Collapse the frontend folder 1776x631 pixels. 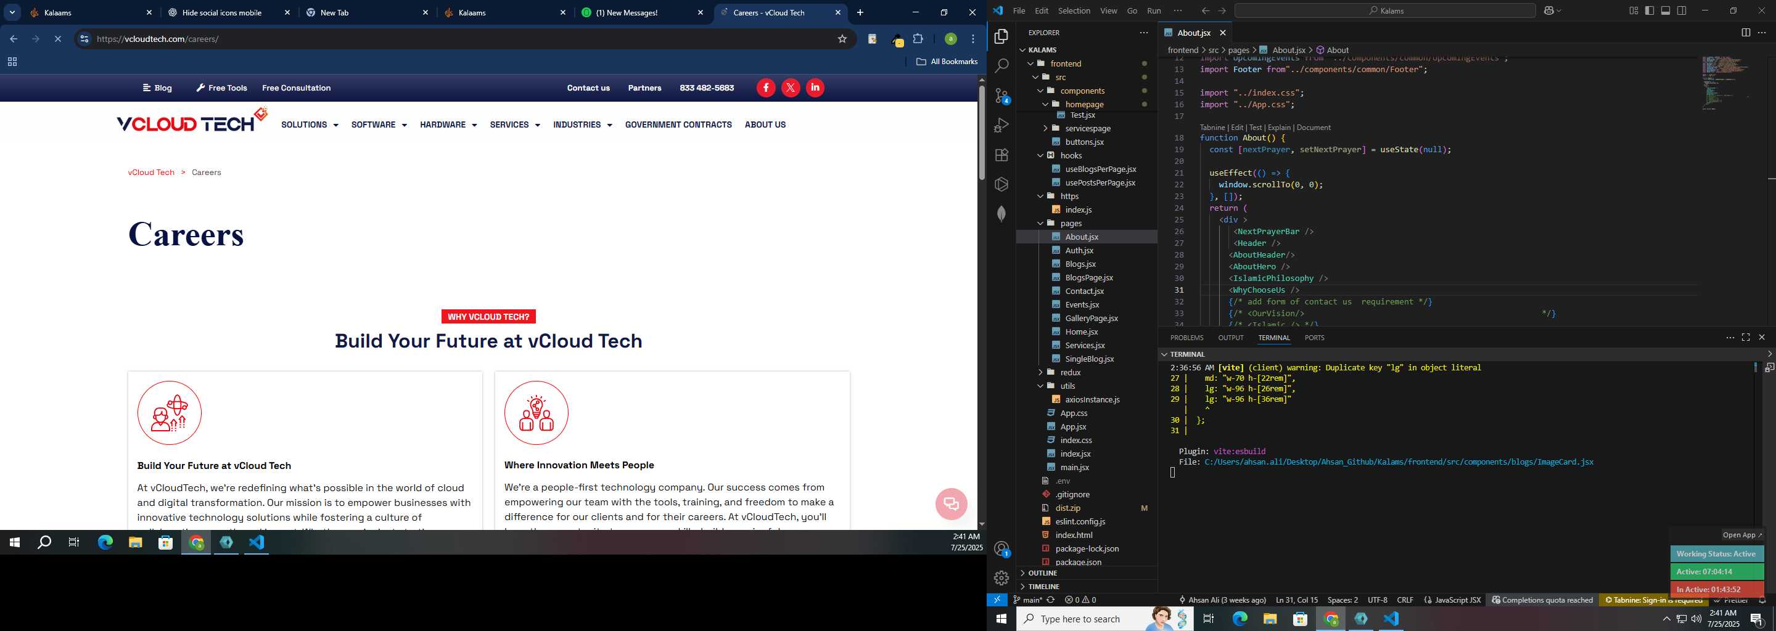(1030, 63)
